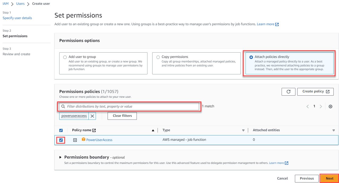
Task: Go back to Specify user details step
Action: pos(17,18)
